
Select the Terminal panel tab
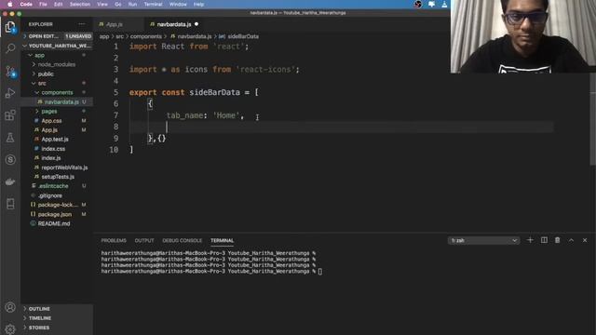tap(222, 240)
